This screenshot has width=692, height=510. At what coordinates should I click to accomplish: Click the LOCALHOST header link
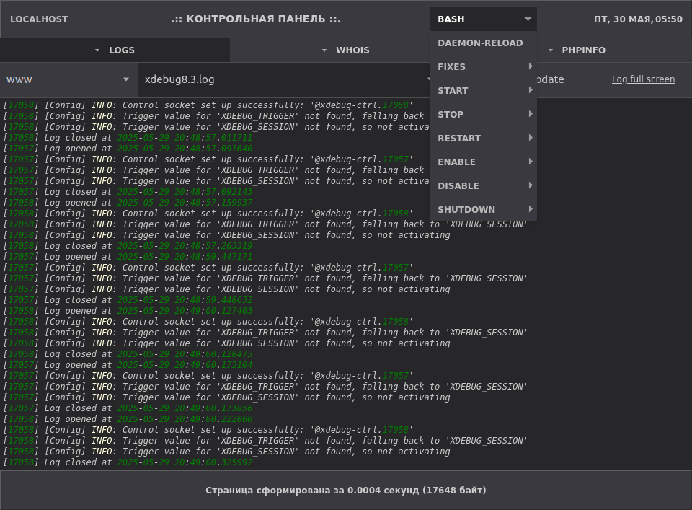tap(39, 19)
